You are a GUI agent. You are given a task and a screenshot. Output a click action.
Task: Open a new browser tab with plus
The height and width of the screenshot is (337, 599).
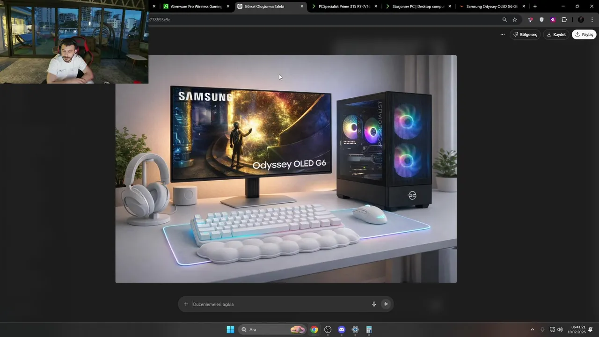(x=535, y=7)
